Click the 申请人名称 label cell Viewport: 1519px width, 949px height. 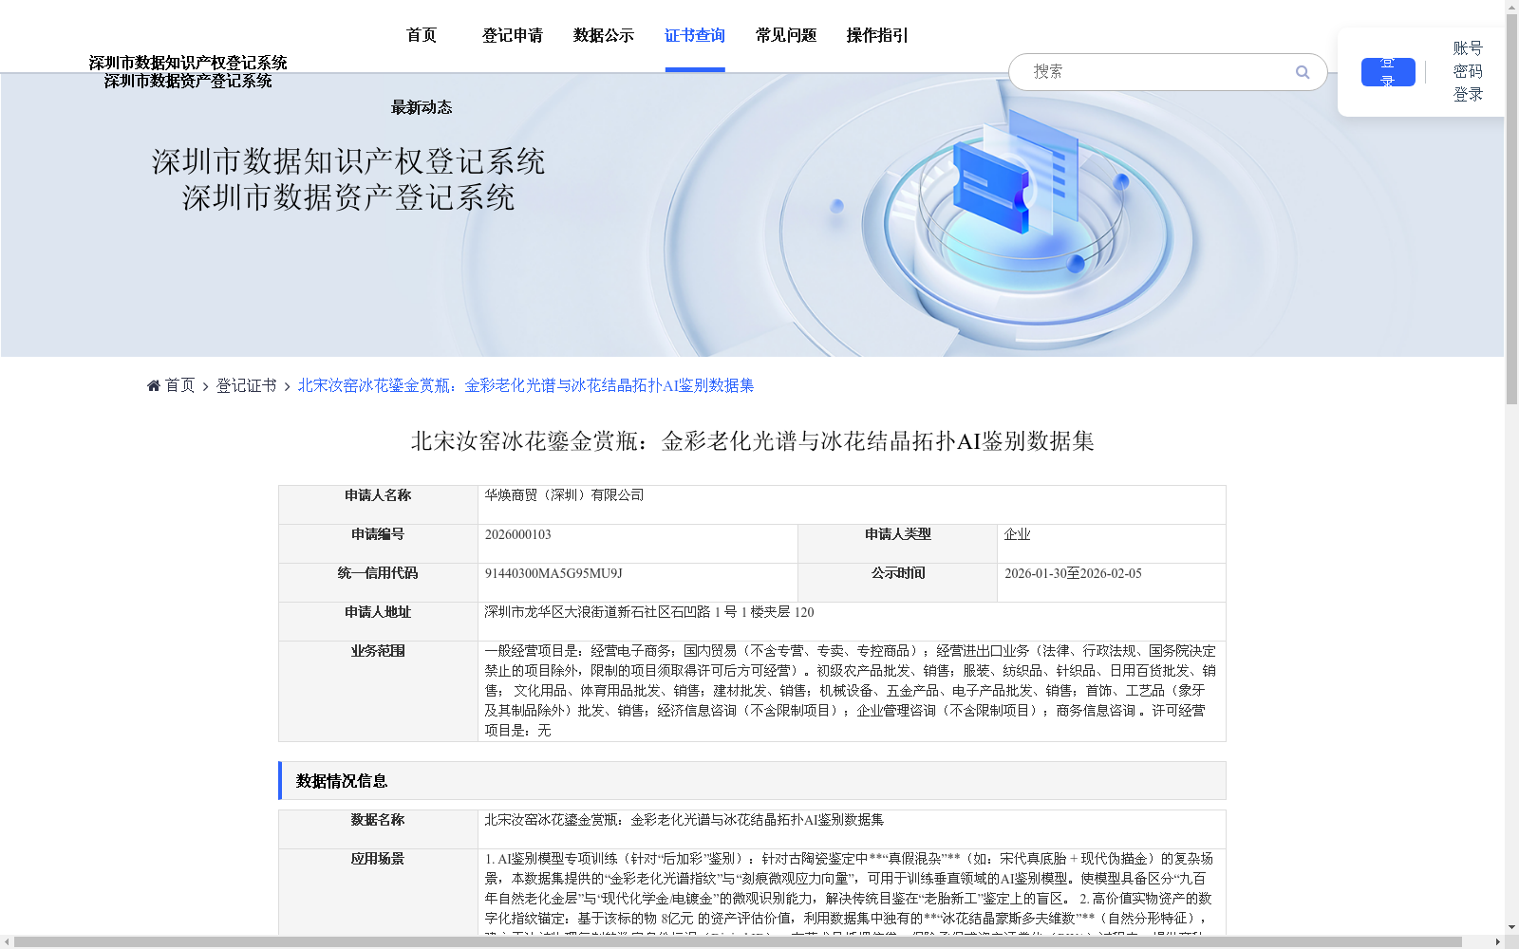[x=378, y=505]
